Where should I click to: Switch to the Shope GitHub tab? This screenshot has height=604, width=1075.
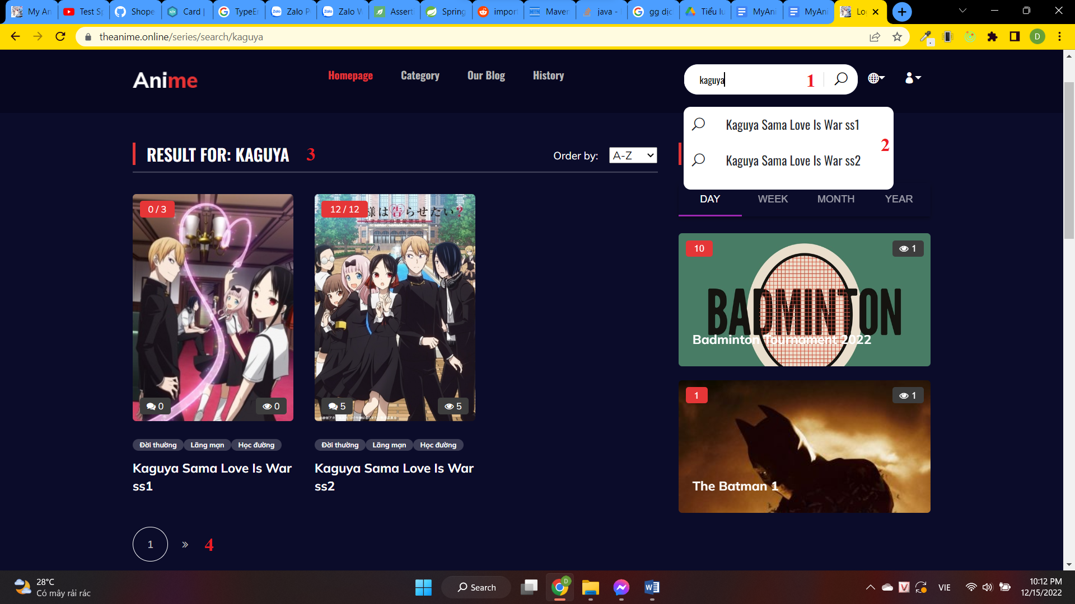pos(135,11)
